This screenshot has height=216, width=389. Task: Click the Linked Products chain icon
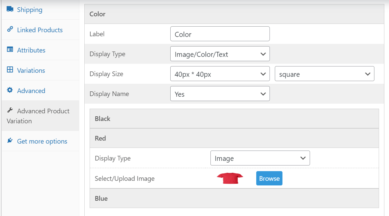10,30
